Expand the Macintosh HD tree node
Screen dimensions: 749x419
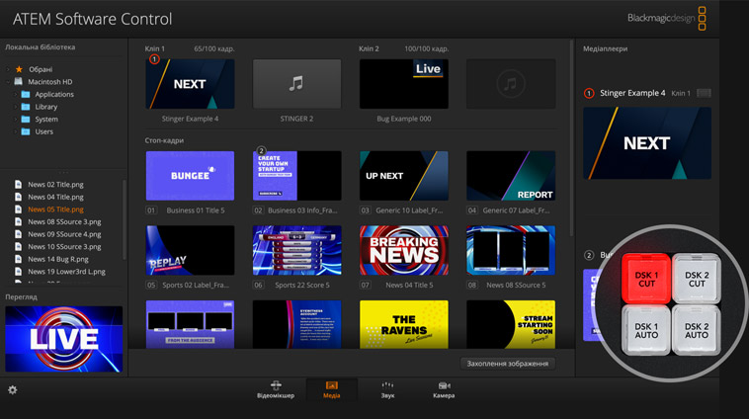(8, 82)
